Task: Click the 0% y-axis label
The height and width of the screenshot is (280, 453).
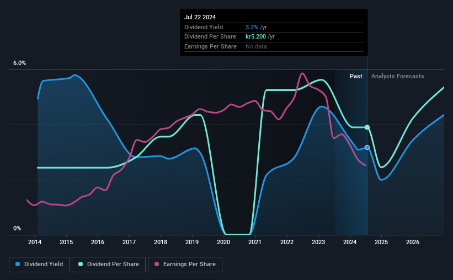Action: coord(17,228)
